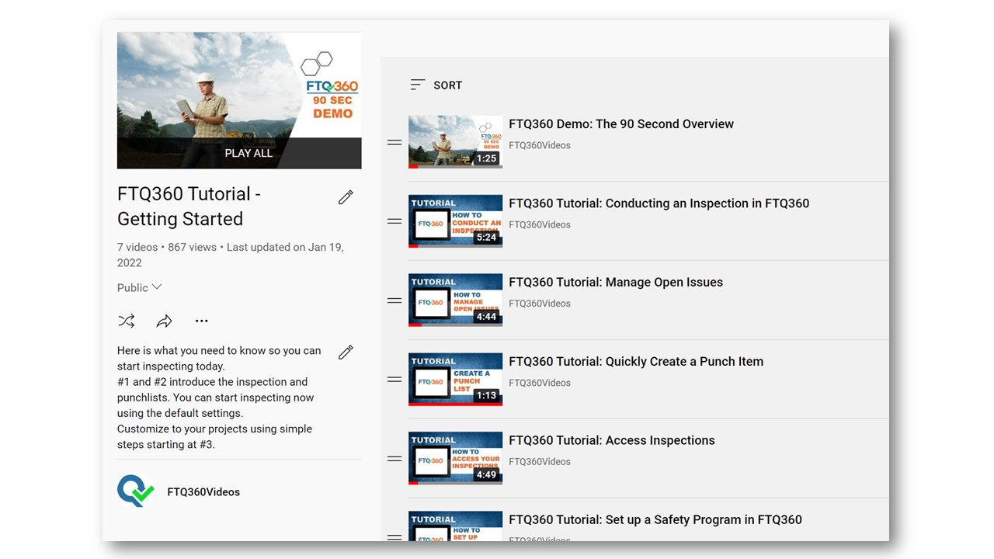
Task: Grab drag handle for Manage Open Issues video
Action: (394, 300)
